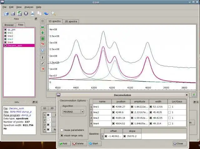Image resolution: width=200 pixels, height=149 pixels.
Task: Click the print toolbar icon
Action: tap(32, 13)
